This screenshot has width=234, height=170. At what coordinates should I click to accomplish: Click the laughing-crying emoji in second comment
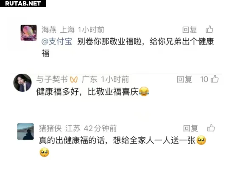point(144,91)
